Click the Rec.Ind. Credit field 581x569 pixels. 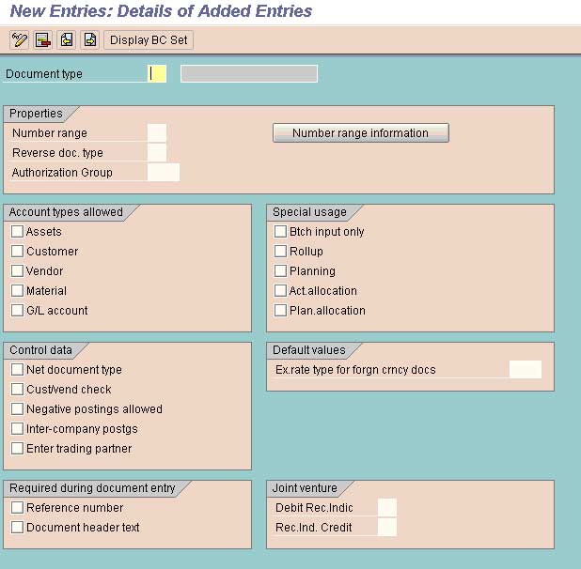[387, 527]
